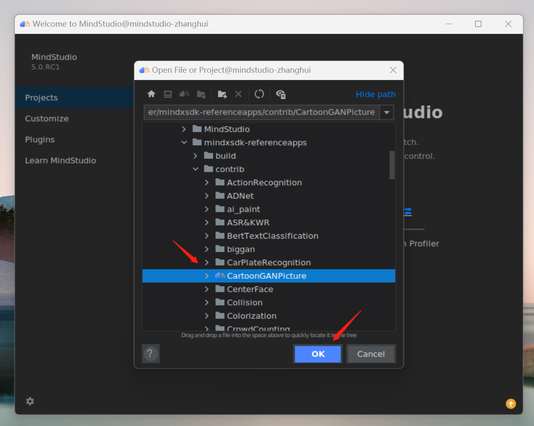Viewport: 534px width, 426px height.
Task: Expand the CenterFace folder chevron
Action: click(x=207, y=289)
